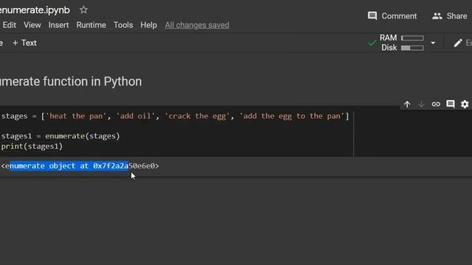Click the enumerate object output text
Viewport: 472px width, 265px height.
click(80, 166)
